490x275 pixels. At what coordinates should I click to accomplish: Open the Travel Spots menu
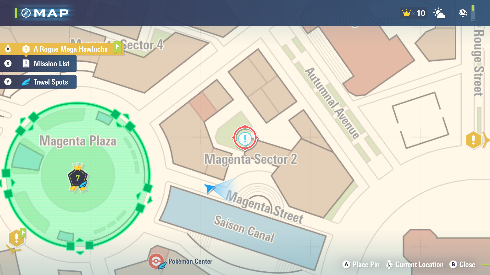pyautogui.click(x=38, y=82)
